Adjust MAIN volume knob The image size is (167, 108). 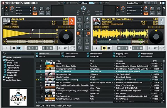click(x=83, y=8)
